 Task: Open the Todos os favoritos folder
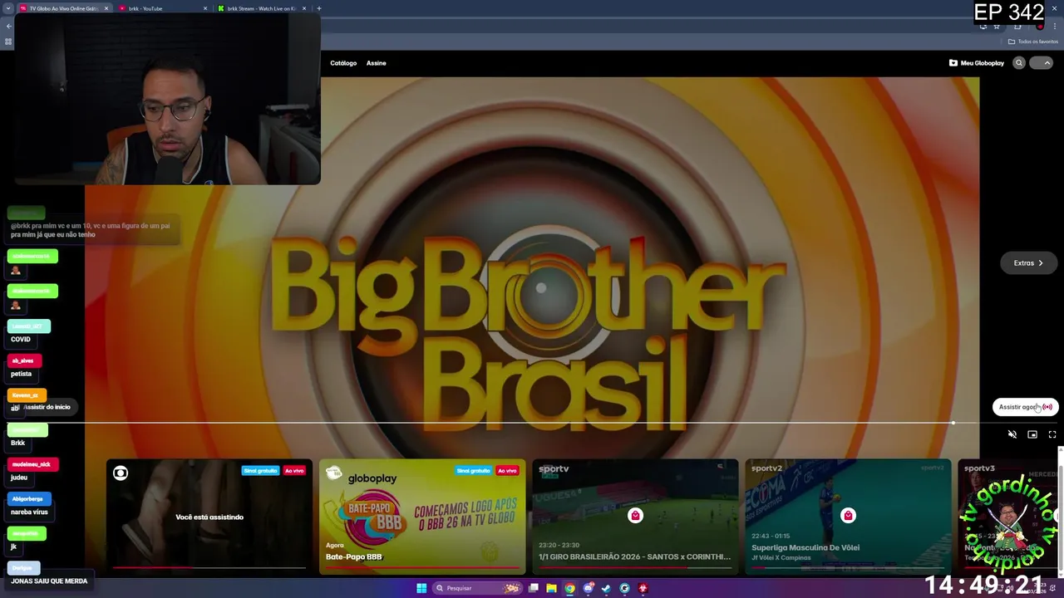pos(1033,42)
